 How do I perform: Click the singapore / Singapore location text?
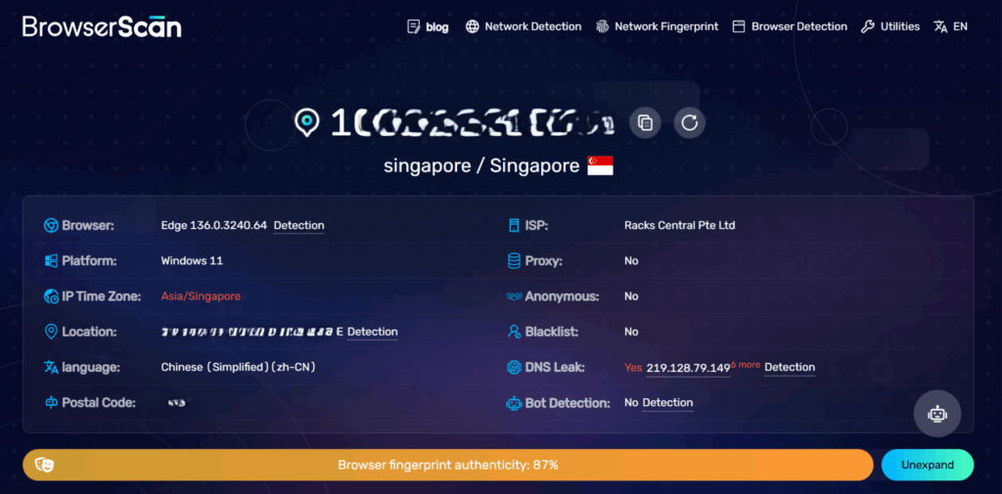(x=481, y=166)
